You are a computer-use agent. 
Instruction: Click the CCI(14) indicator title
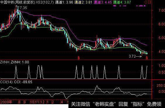pos(6,82)
